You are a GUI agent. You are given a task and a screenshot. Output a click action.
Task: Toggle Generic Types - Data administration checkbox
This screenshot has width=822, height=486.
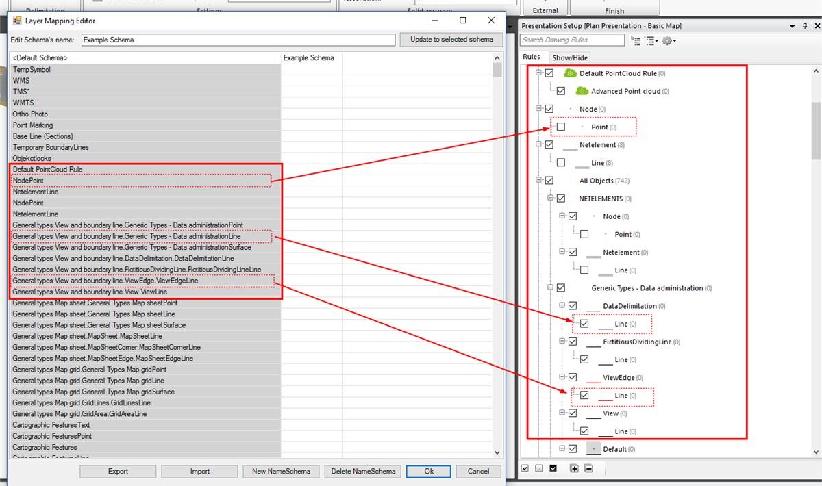coord(561,288)
